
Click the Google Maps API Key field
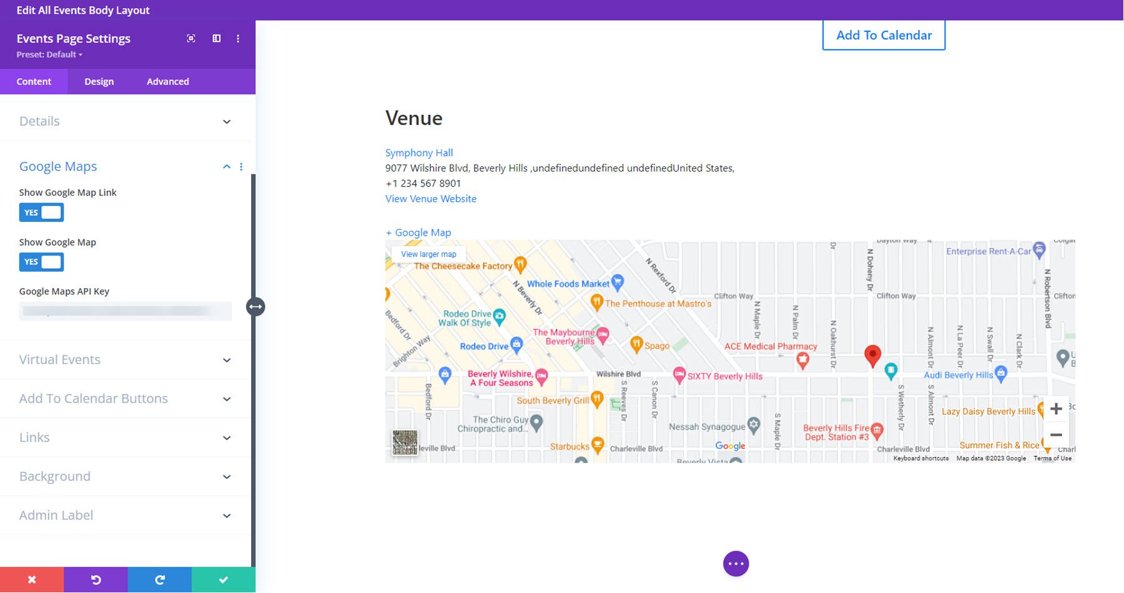tap(125, 311)
